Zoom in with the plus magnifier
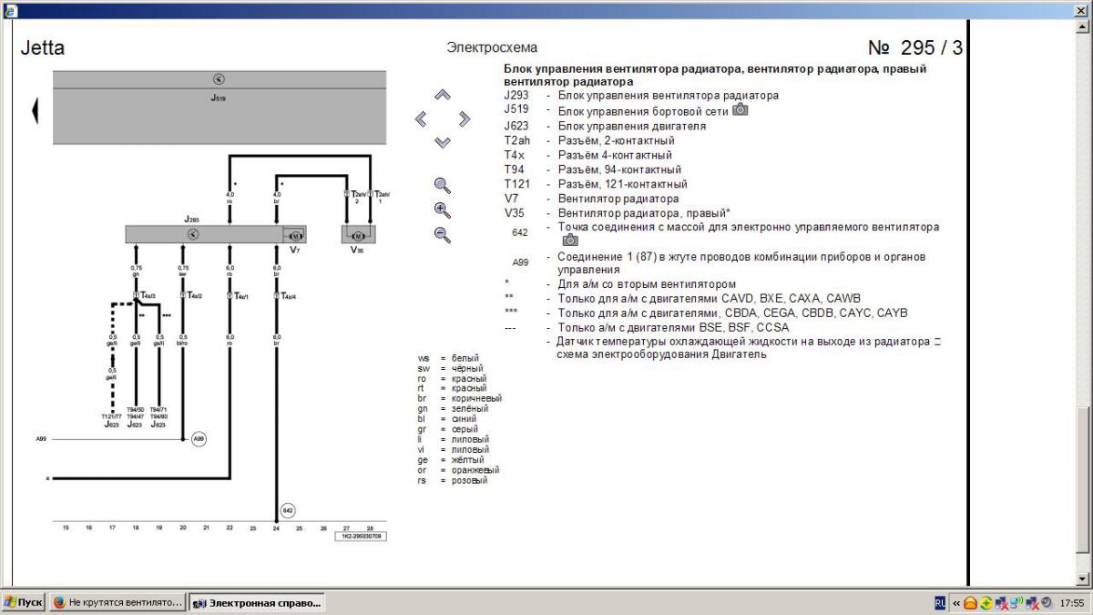The image size is (1093, 615). pyautogui.click(x=443, y=210)
